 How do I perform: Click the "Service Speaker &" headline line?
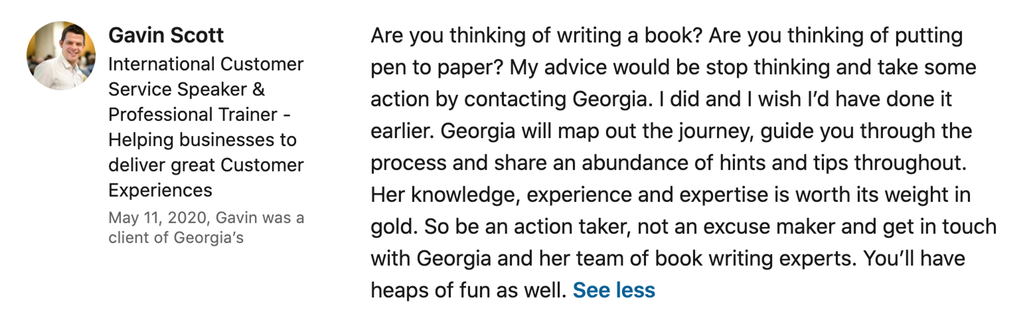click(x=186, y=89)
